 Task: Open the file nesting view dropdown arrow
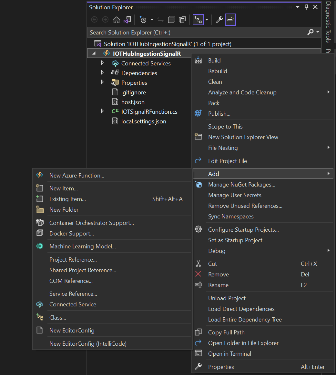click(x=207, y=20)
